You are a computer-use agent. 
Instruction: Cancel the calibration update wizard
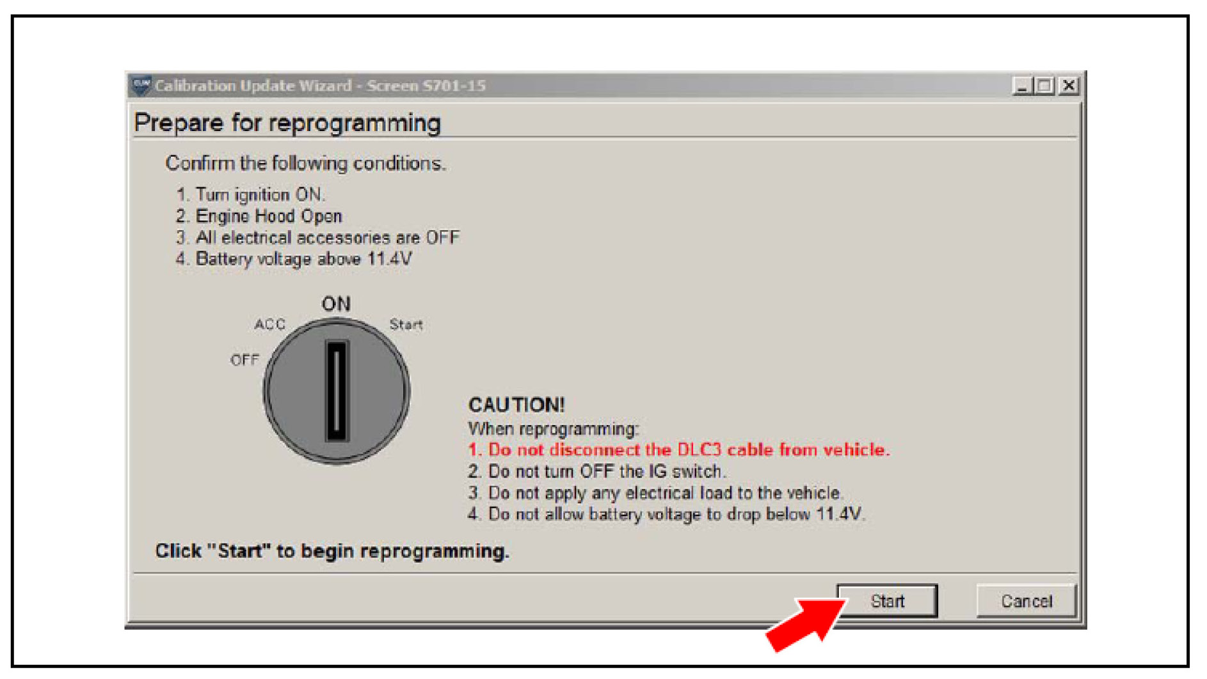coord(1026,600)
